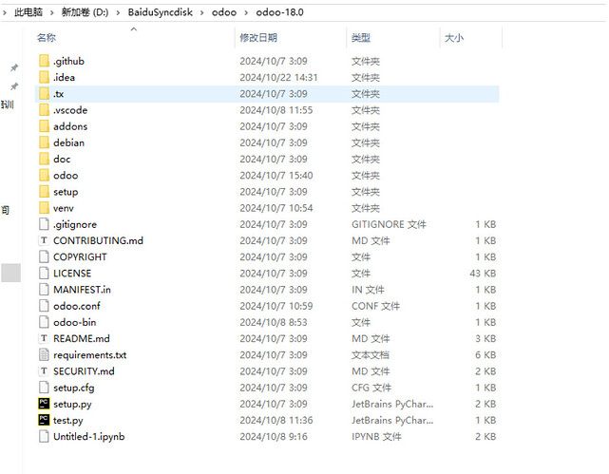Viewport: 609px width, 474px height.
Task: Click the odoo.conf file icon
Action: (44, 306)
